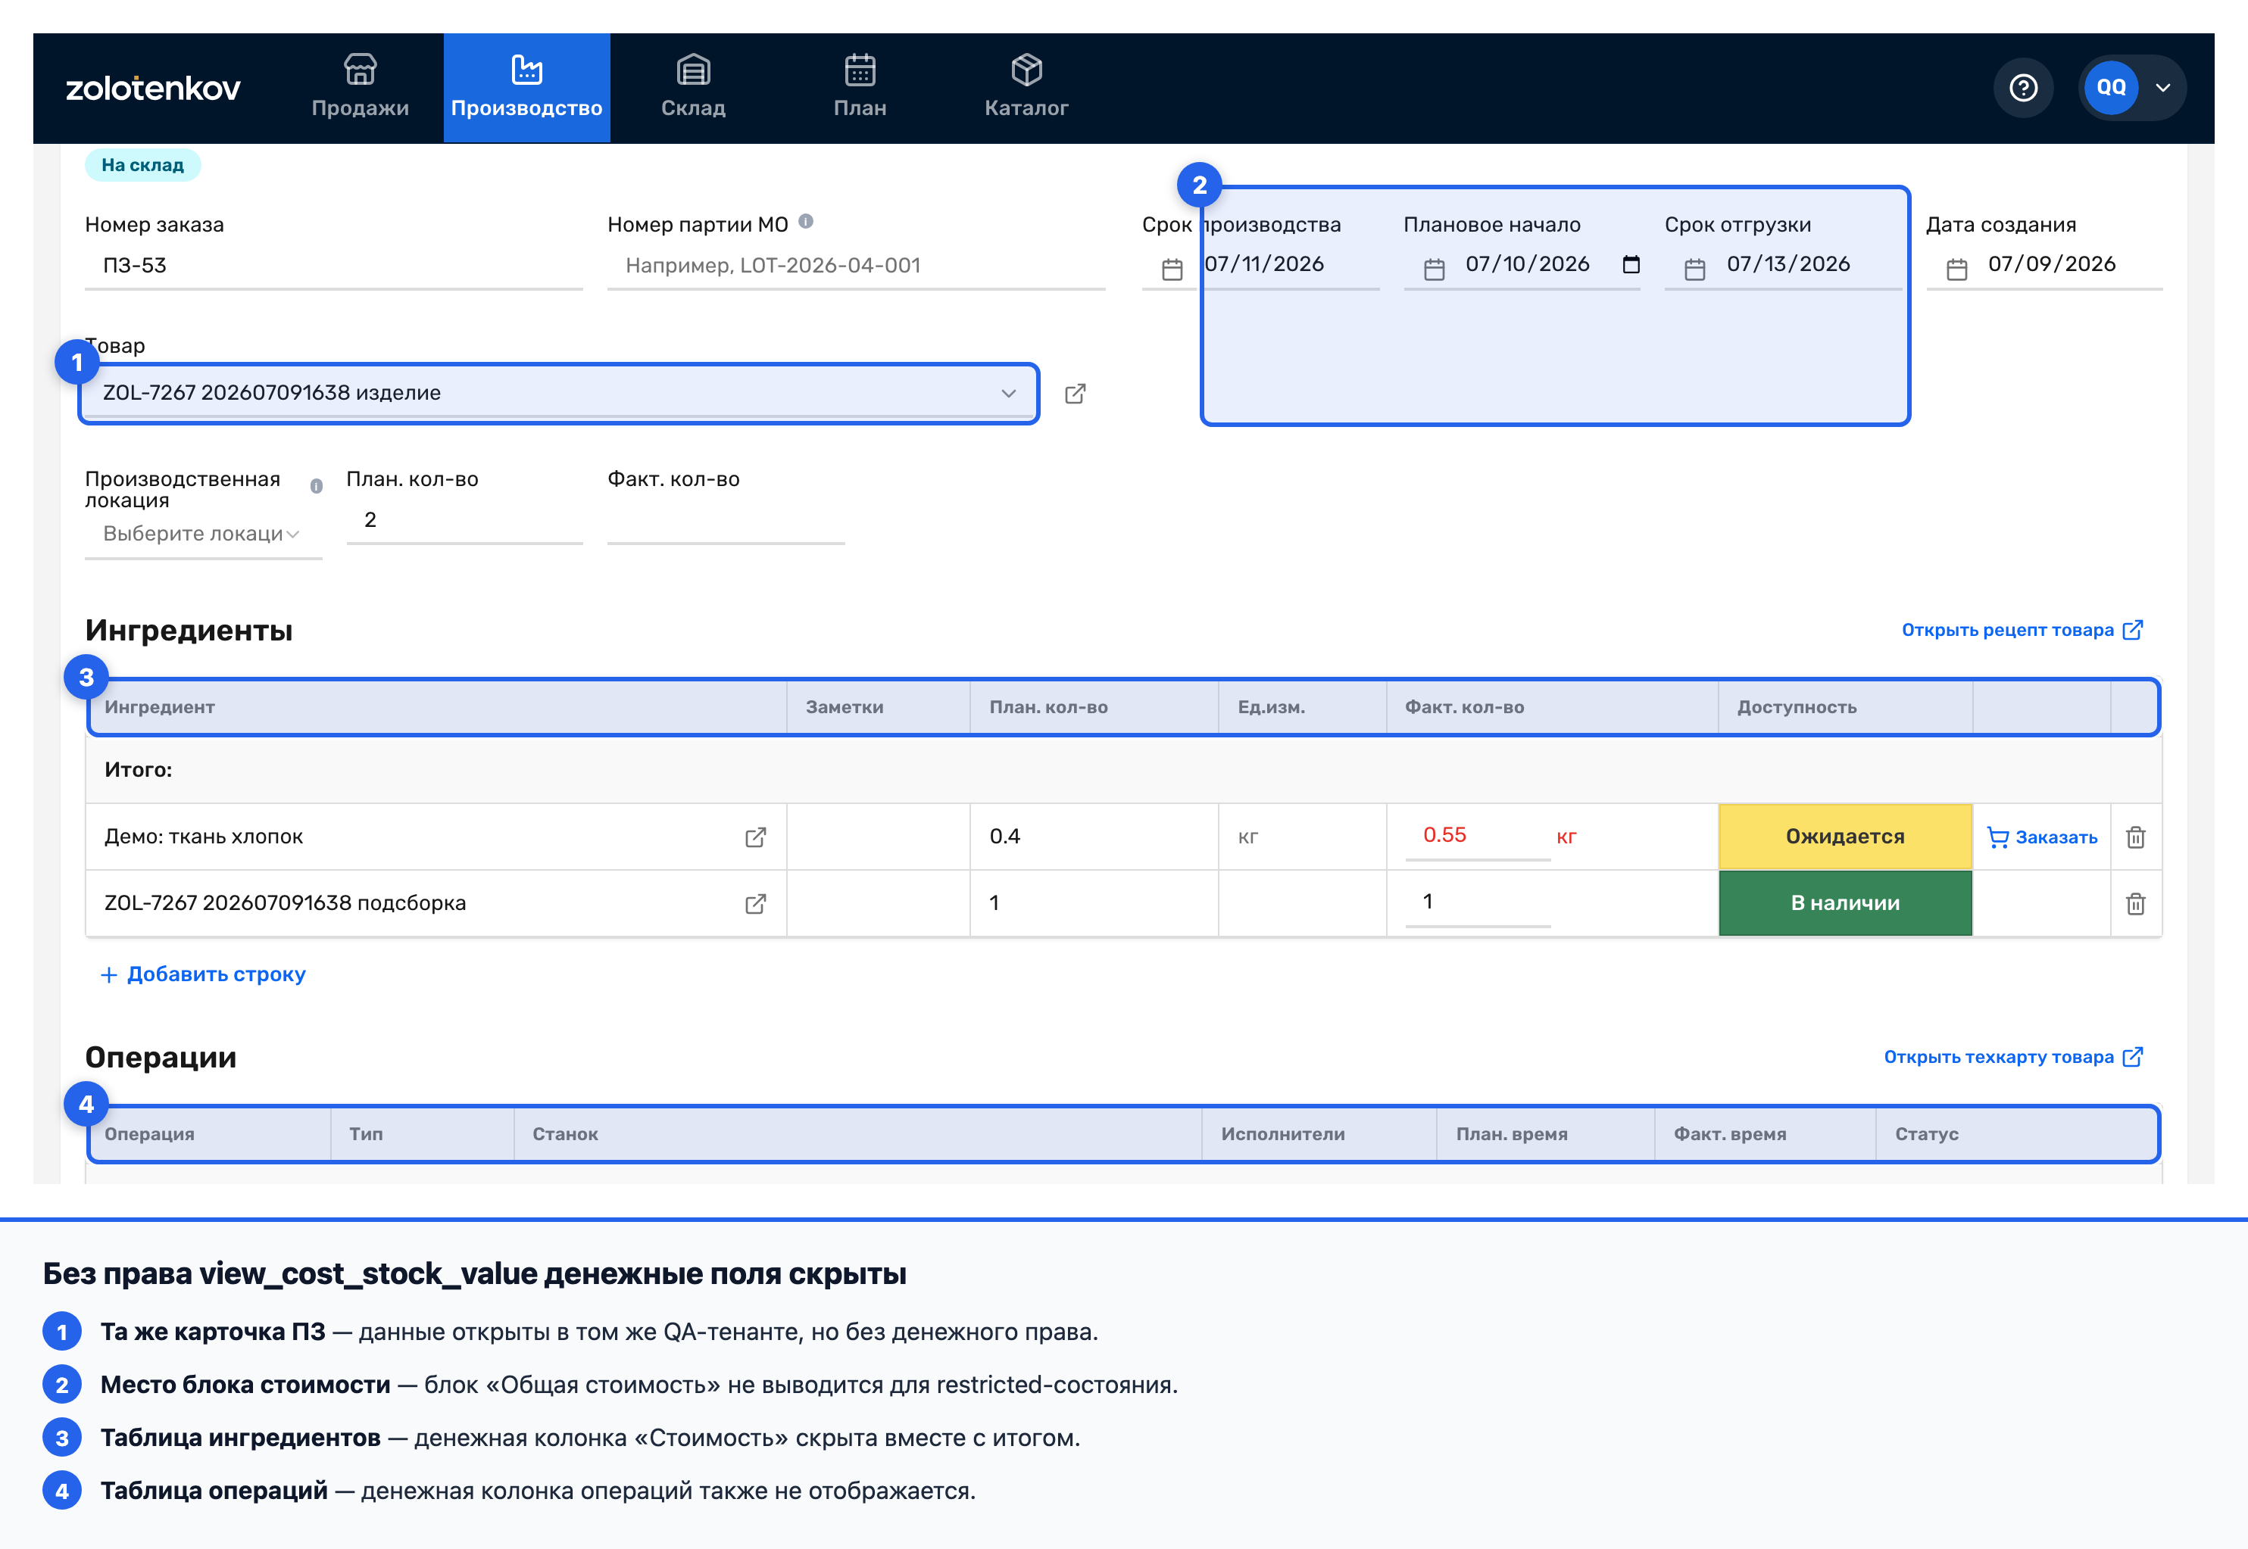
Task: Open the selected Товар in new window
Action: (x=1075, y=393)
